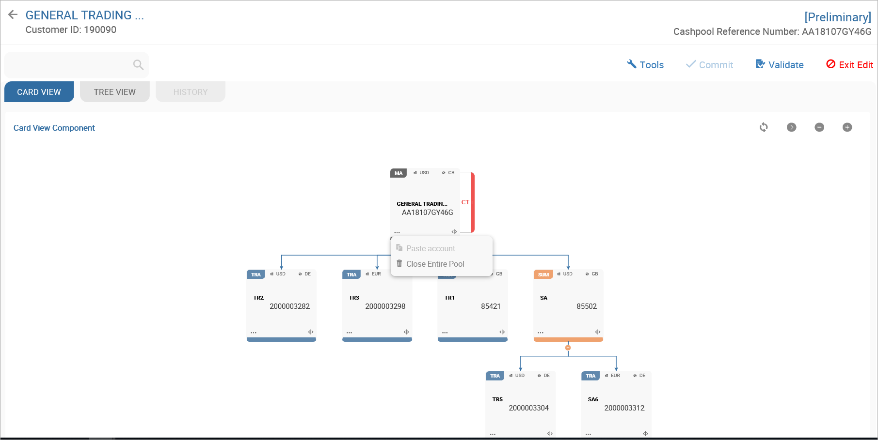Click the red CT bar on master card

pos(472,202)
